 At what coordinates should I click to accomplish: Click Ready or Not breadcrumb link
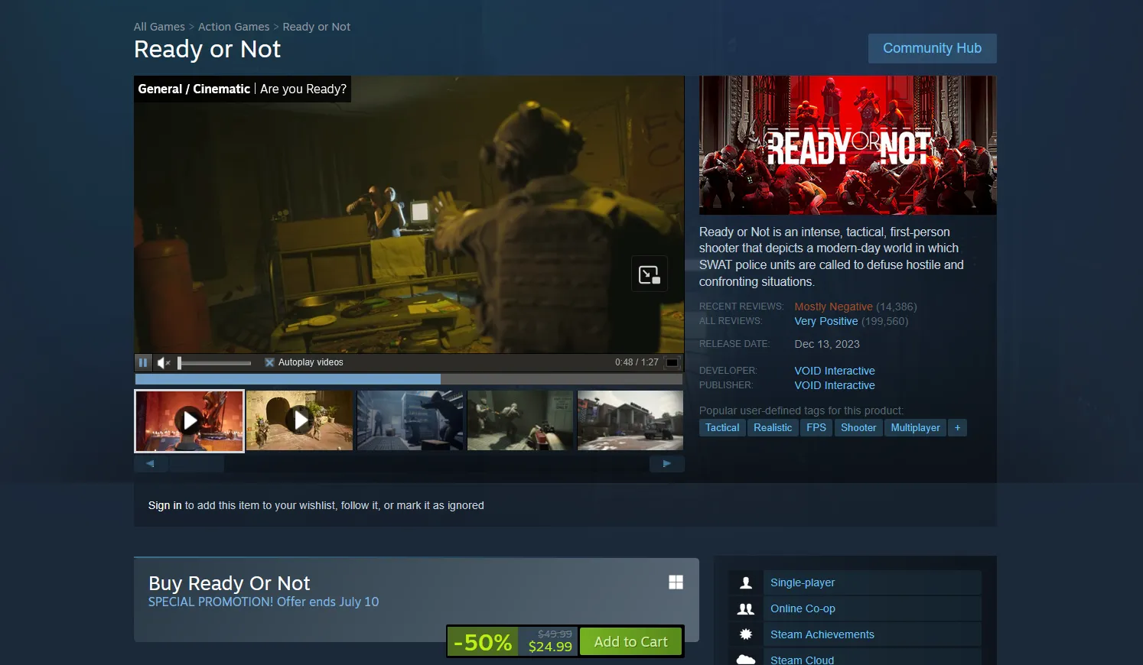click(317, 27)
